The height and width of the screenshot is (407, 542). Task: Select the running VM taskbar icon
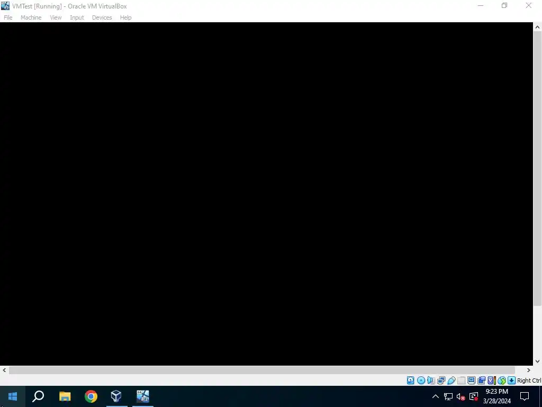143,396
